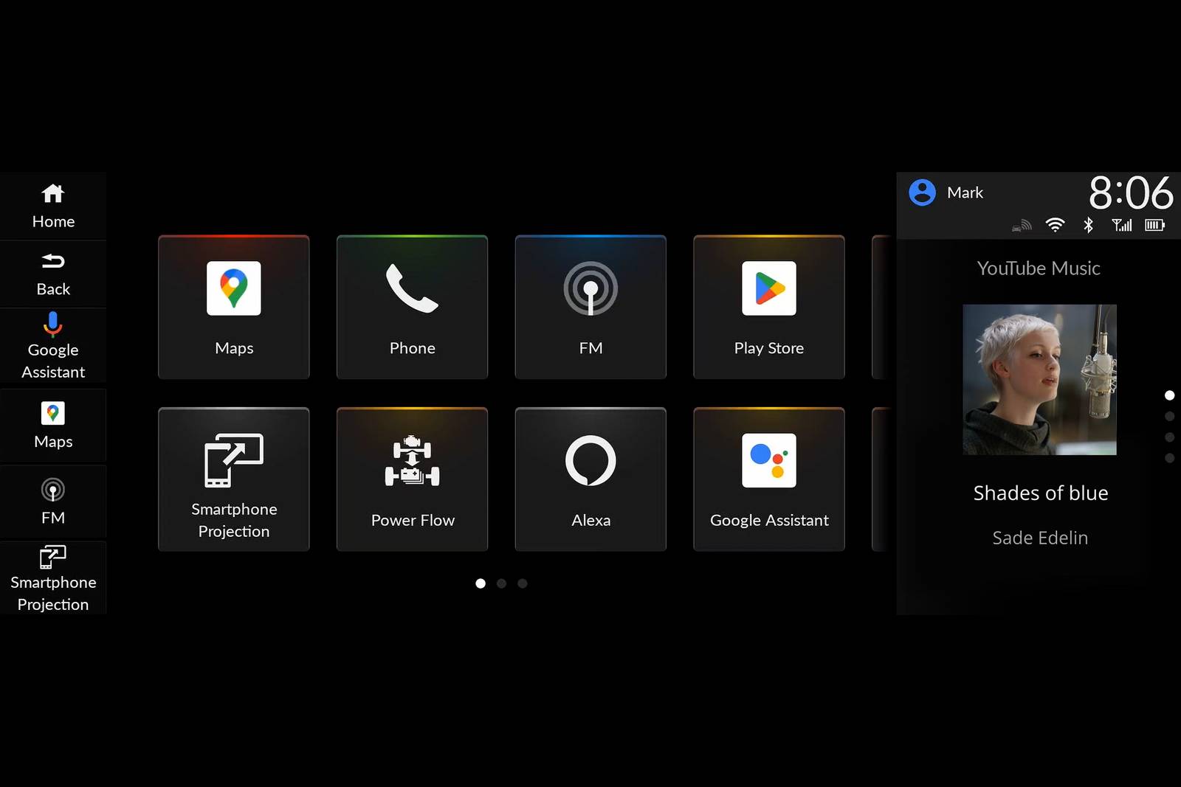
Task: Launch Smartphone Projection from app grid
Action: tap(233, 479)
